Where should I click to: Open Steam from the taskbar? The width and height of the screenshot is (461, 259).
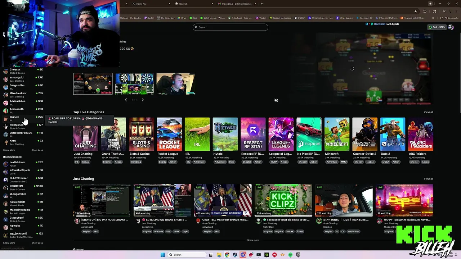coord(235,255)
